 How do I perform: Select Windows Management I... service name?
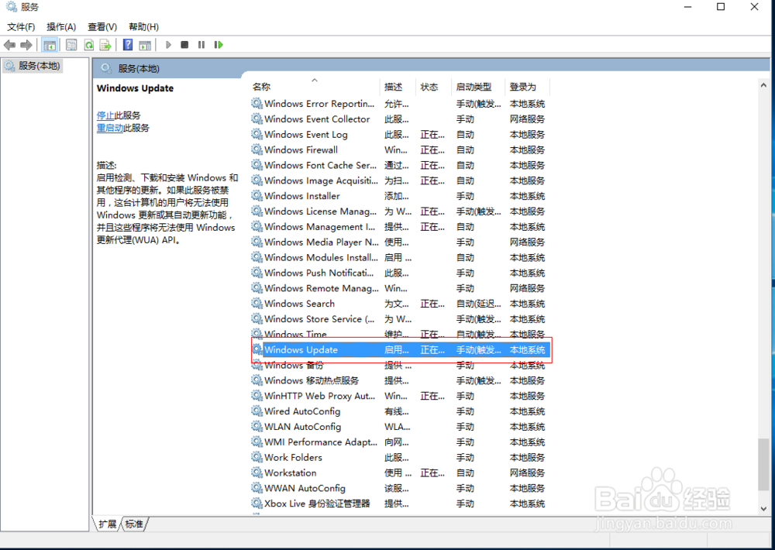click(x=320, y=226)
